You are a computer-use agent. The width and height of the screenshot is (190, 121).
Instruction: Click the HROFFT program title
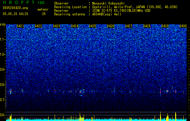[x=19, y=2]
